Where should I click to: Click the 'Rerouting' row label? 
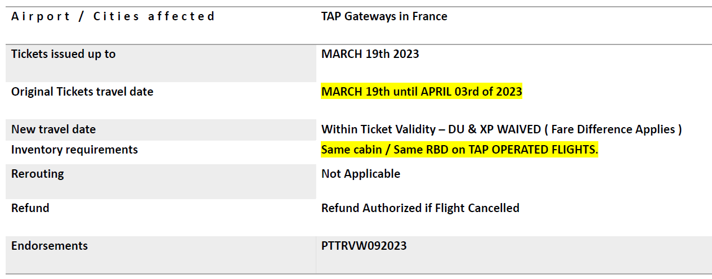38,174
